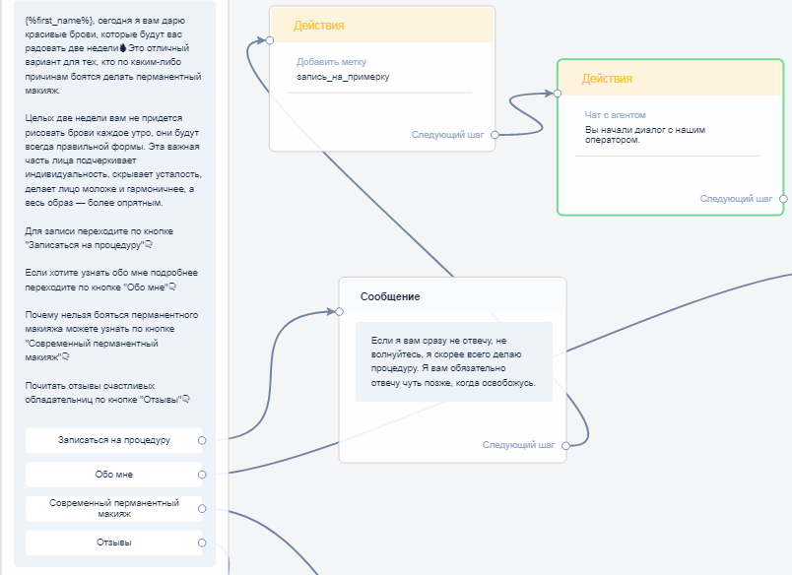The width and height of the screenshot is (792, 575).
Task: Click "Следующий шаг" connector in Сообщение block
Action: tap(565, 445)
